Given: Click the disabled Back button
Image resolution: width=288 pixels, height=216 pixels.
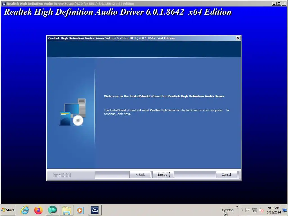Looking at the screenshot, I should 140,175.
